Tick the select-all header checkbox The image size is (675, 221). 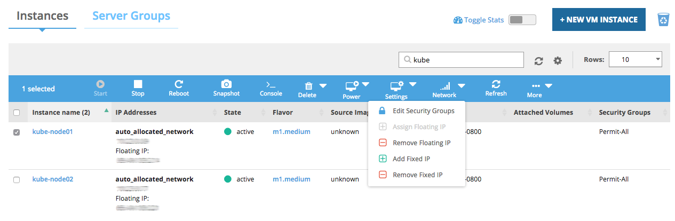[17, 113]
